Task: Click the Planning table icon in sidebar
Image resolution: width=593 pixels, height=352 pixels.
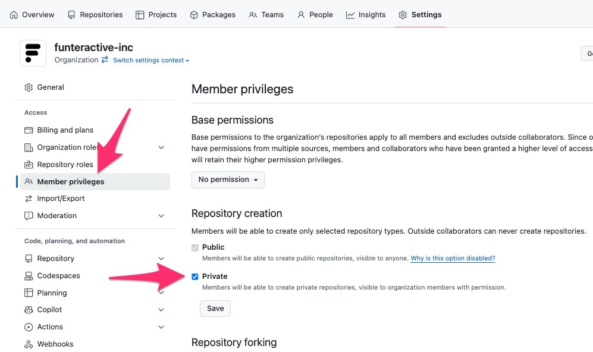Action: (29, 293)
